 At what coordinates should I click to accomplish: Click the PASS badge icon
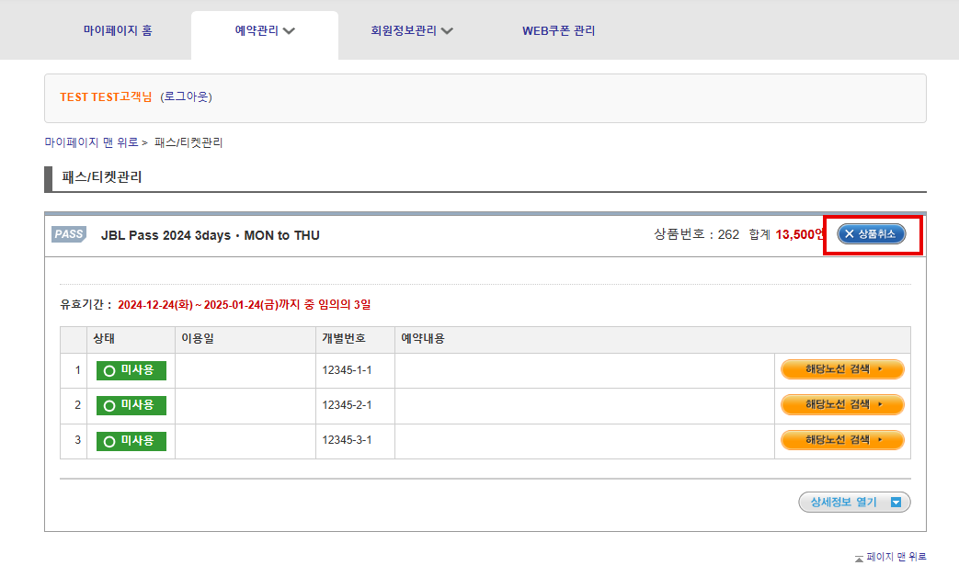[x=69, y=234]
